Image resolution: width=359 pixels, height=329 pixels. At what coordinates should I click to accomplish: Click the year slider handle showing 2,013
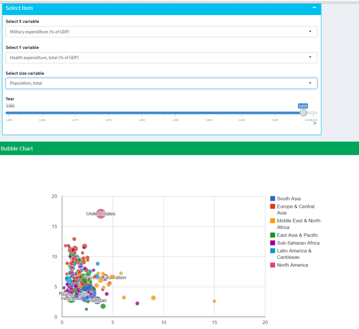tap(303, 112)
